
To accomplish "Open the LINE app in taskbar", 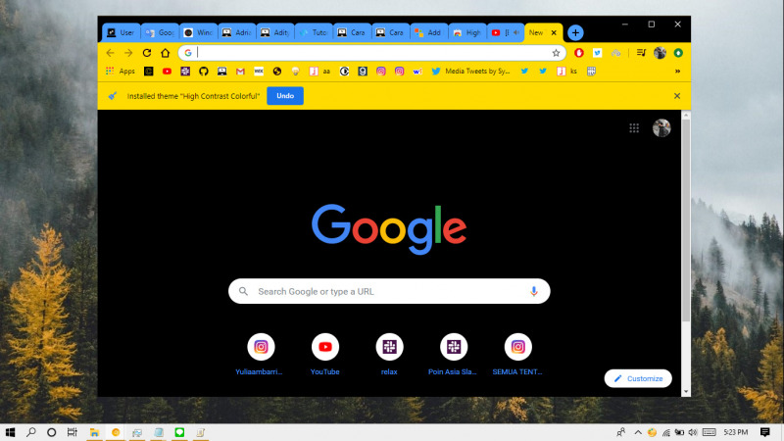I will pos(179,432).
